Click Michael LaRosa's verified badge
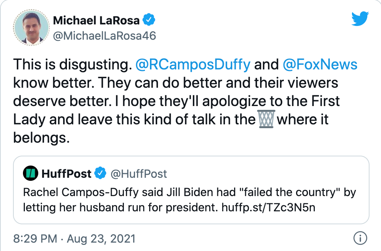Viewport: 381px width, 251px height. click(148, 20)
